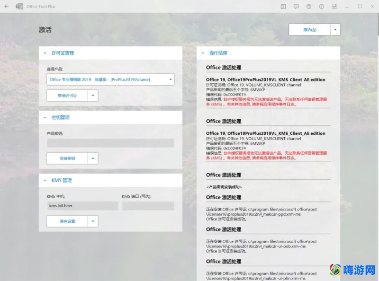This screenshot has width=379, height=281.
Task: Click the 安装密钥 button
Action: click(x=67, y=158)
